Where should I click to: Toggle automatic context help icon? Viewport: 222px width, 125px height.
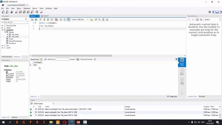(x=201, y=19)
